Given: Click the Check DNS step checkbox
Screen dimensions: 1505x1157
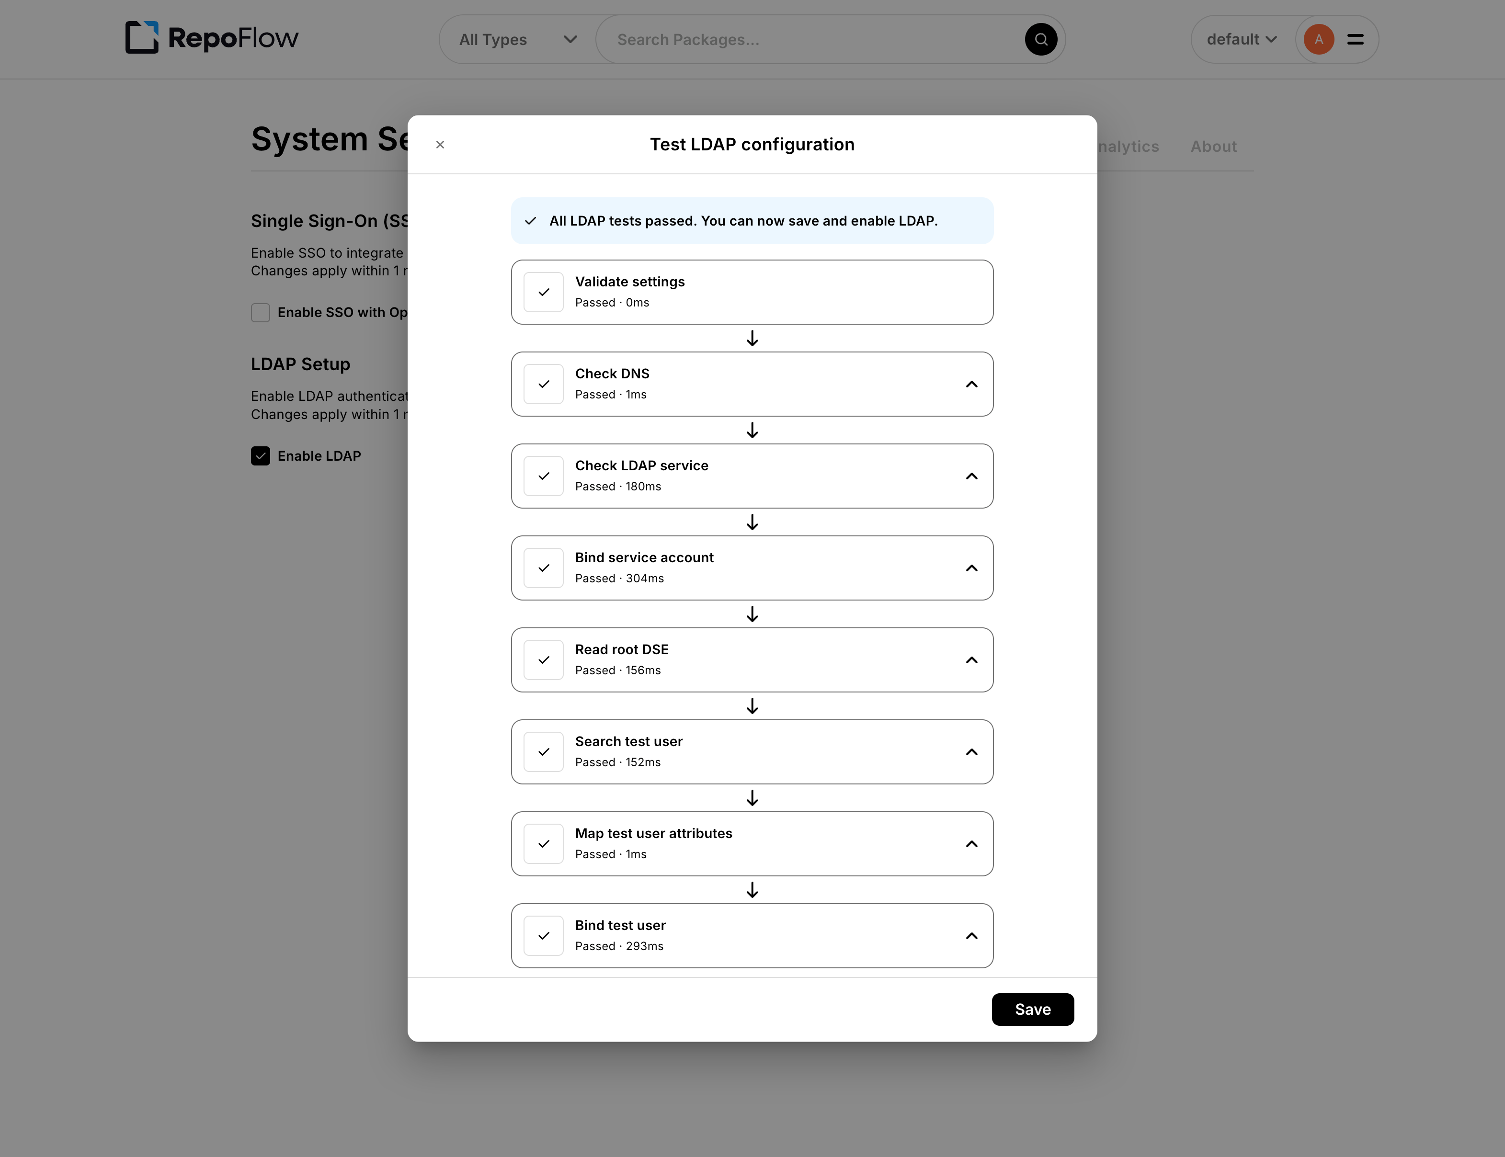Looking at the screenshot, I should point(544,384).
